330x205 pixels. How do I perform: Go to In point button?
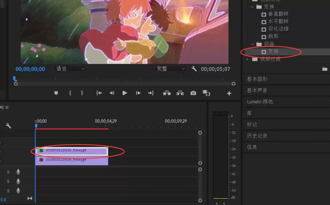click(x=99, y=93)
